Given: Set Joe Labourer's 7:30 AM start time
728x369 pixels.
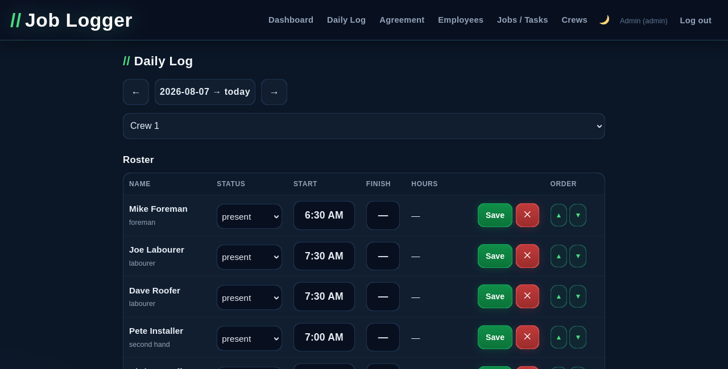Looking at the screenshot, I should click(324, 257).
